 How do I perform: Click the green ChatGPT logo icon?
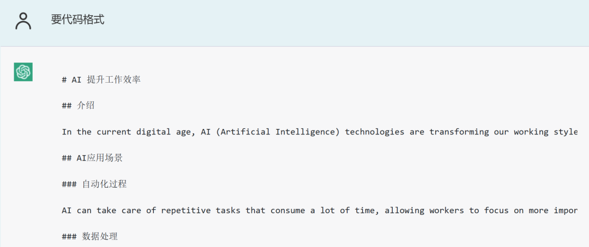pyautogui.click(x=23, y=72)
